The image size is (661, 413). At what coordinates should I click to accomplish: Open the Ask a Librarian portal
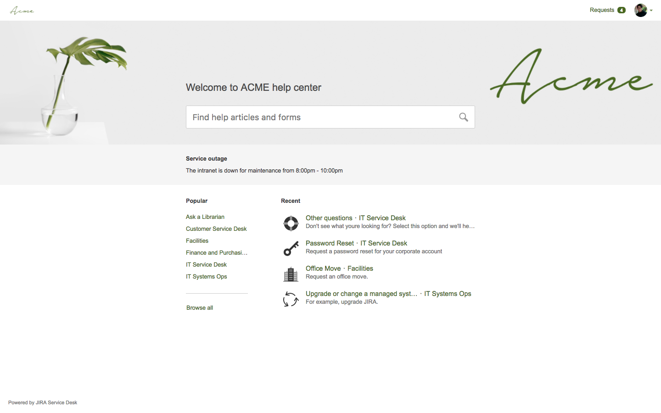(205, 217)
